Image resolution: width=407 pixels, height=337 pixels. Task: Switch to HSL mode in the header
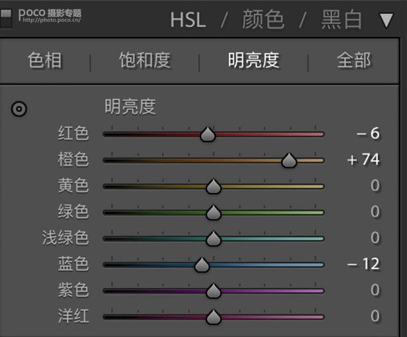click(x=188, y=20)
